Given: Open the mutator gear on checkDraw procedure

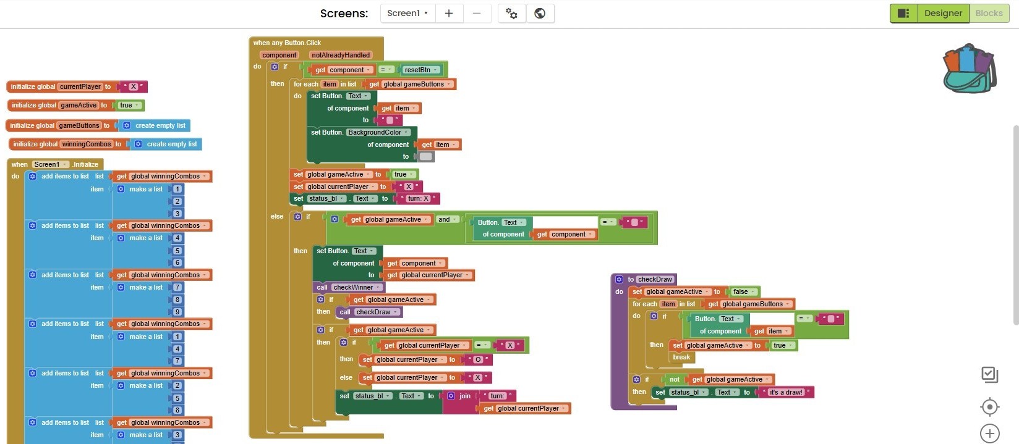Looking at the screenshot, I should [x=619, y=280].
